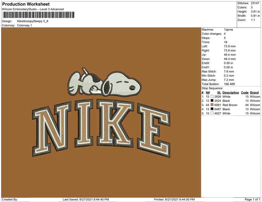The width and height of the screenshot is (262, 202).
Task: Click the code 44 in the Red Brown row
Action: [247, 105]
